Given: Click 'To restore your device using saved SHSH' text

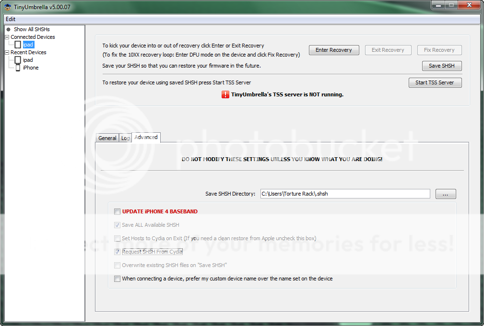Looking at the screenshot, I should click(177, 82).
